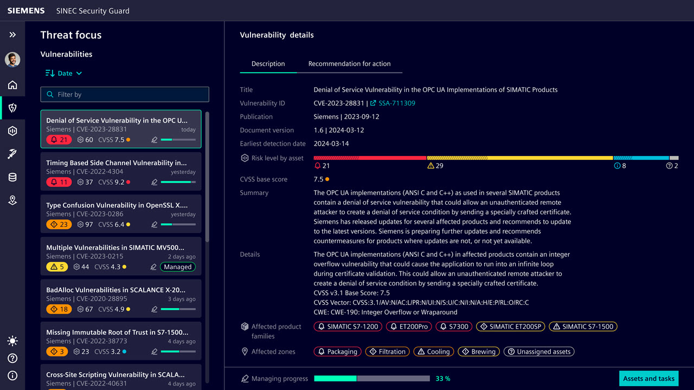Expand the sidebar with double chevron
The height and width of the screenshot is (390, 694).
12,35
